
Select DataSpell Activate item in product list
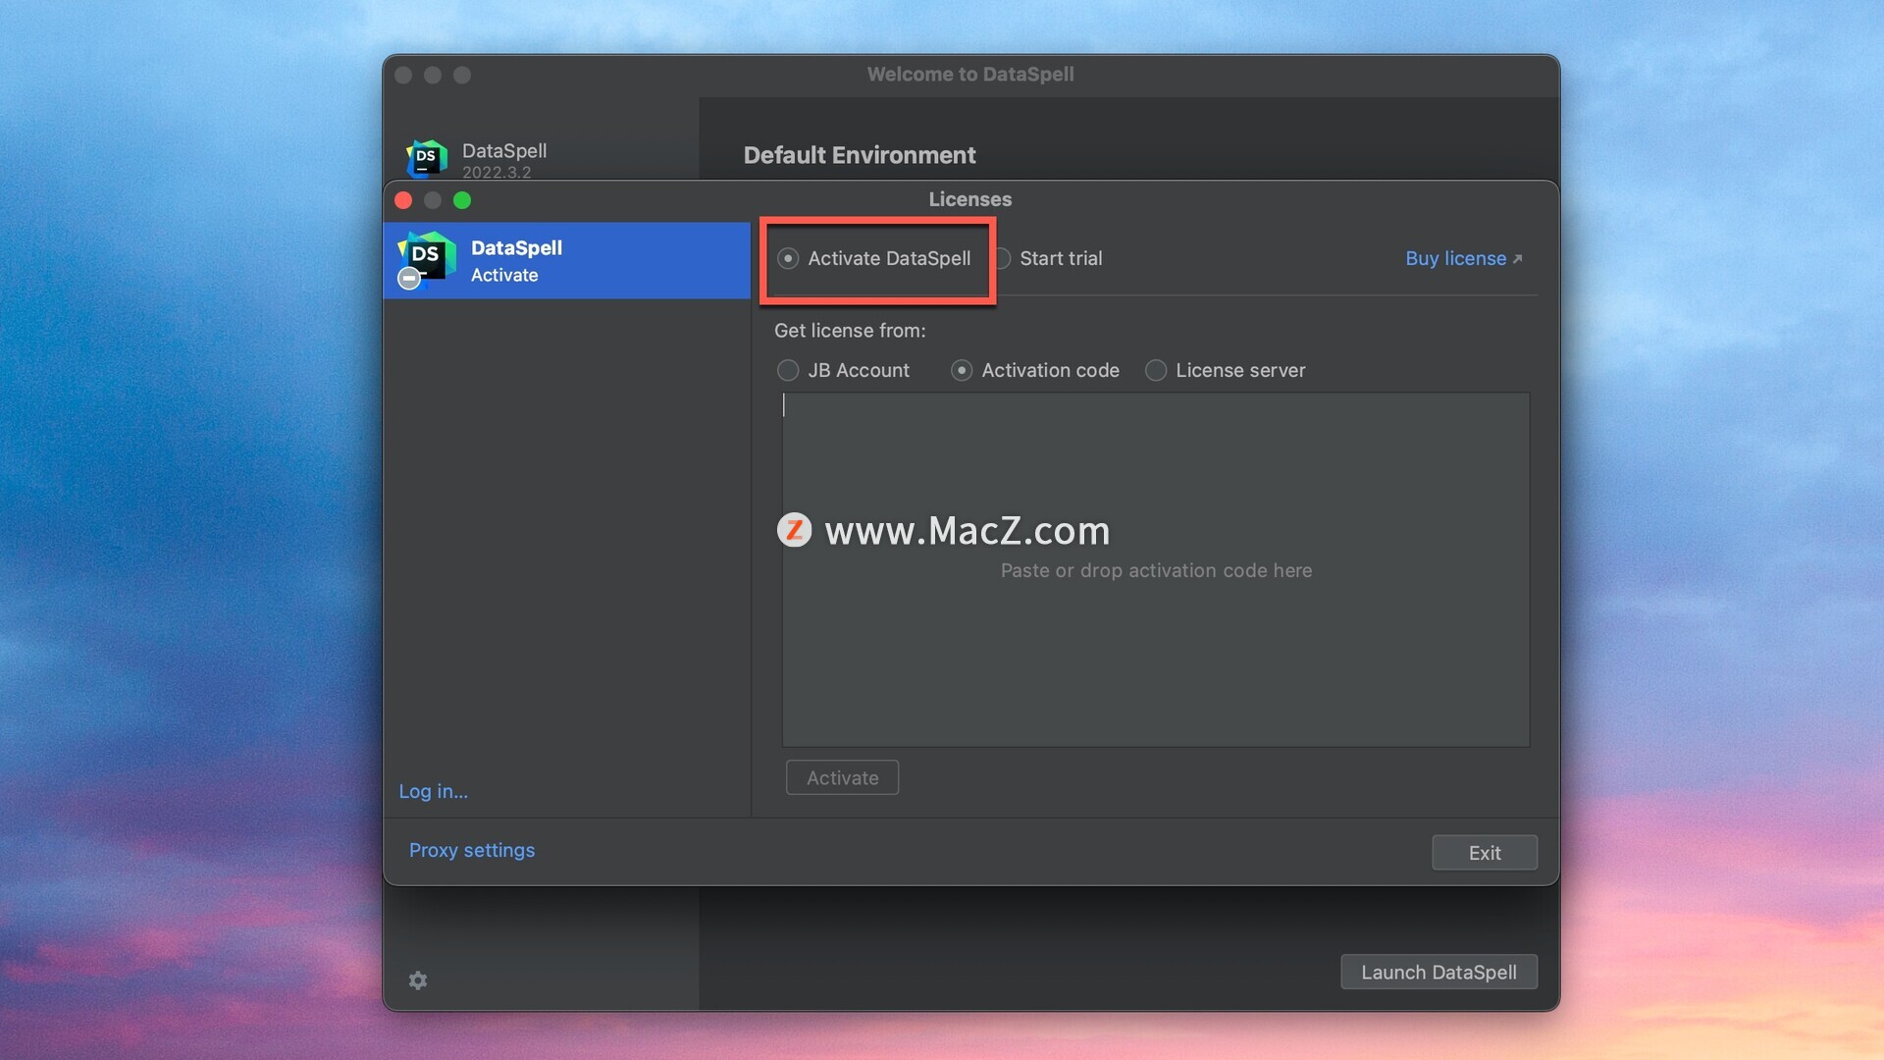[x=566, y=260]
